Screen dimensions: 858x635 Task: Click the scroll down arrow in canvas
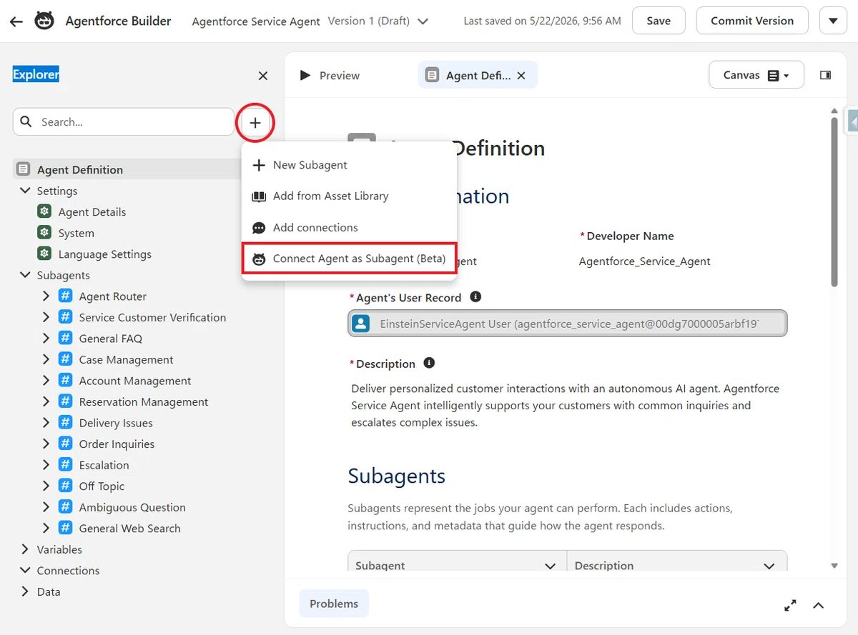pos(834,566)
